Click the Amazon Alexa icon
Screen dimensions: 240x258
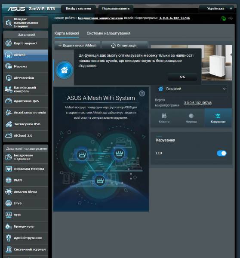click(9, 192)
